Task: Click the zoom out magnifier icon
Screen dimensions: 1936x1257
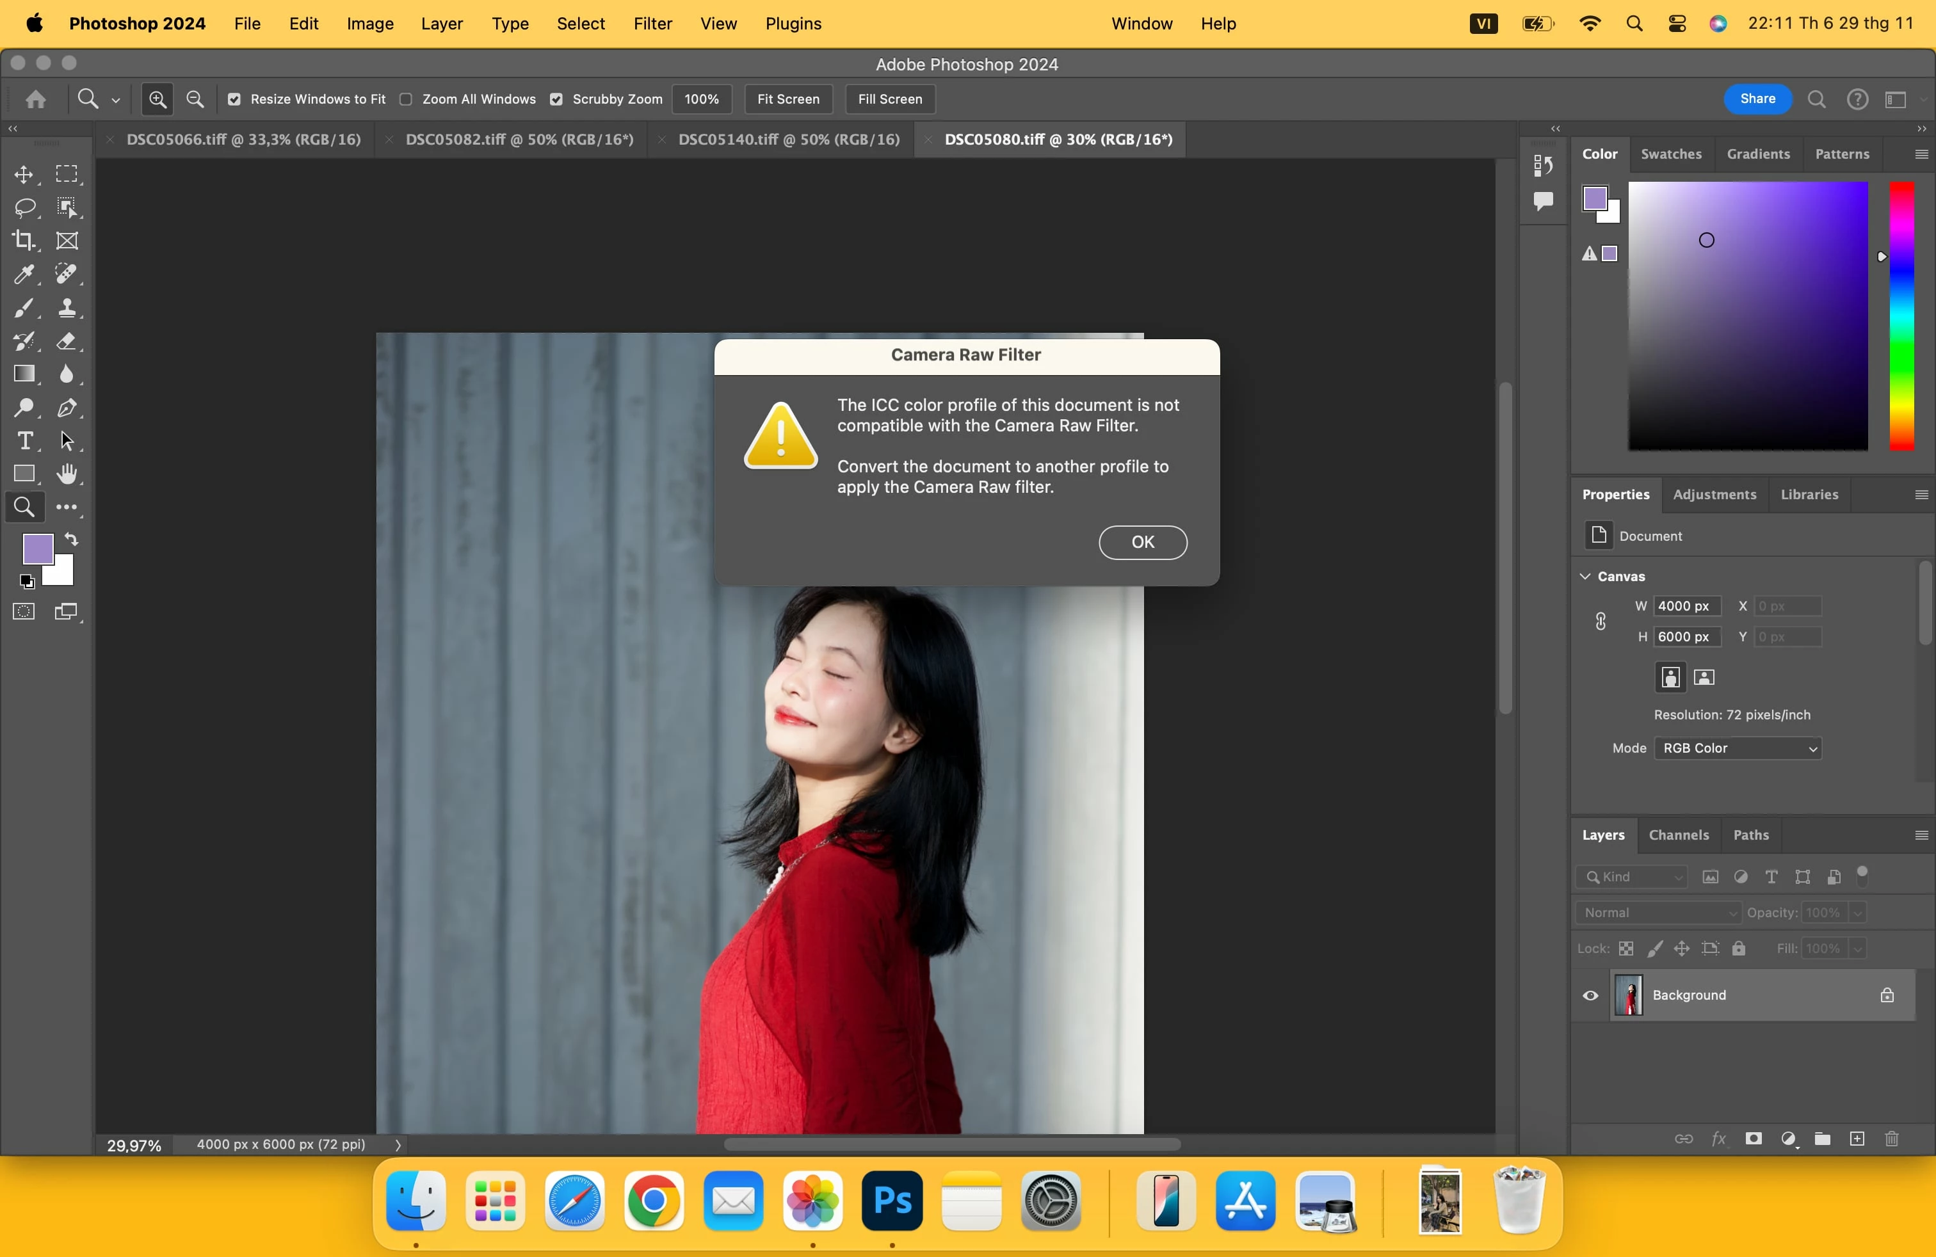Action: click(195, 99)
